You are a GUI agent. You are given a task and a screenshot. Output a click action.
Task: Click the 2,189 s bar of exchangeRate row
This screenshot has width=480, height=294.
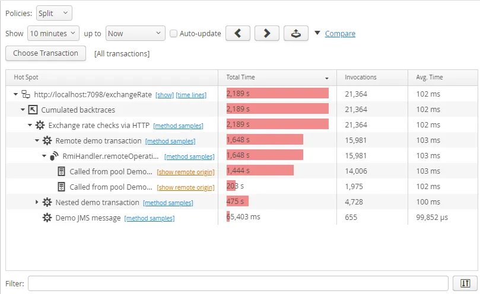point(277,93)
